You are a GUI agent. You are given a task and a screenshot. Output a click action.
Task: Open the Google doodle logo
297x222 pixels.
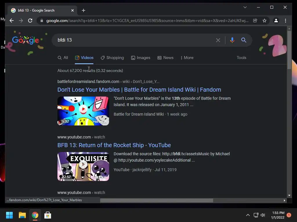point(26,40)
